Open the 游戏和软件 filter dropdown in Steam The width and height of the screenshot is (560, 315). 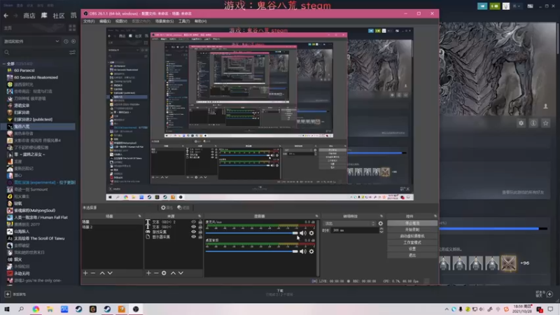coord(31,41)
